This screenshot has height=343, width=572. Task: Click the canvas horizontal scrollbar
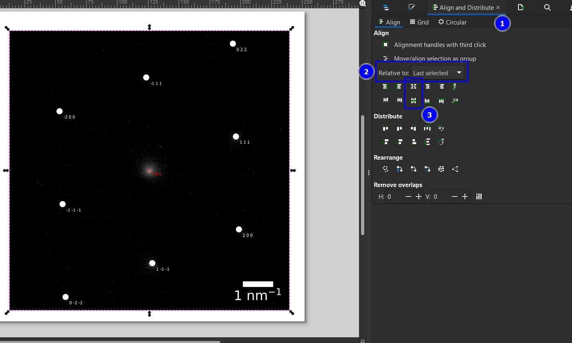pyautogui.click(x=110, y=342)
